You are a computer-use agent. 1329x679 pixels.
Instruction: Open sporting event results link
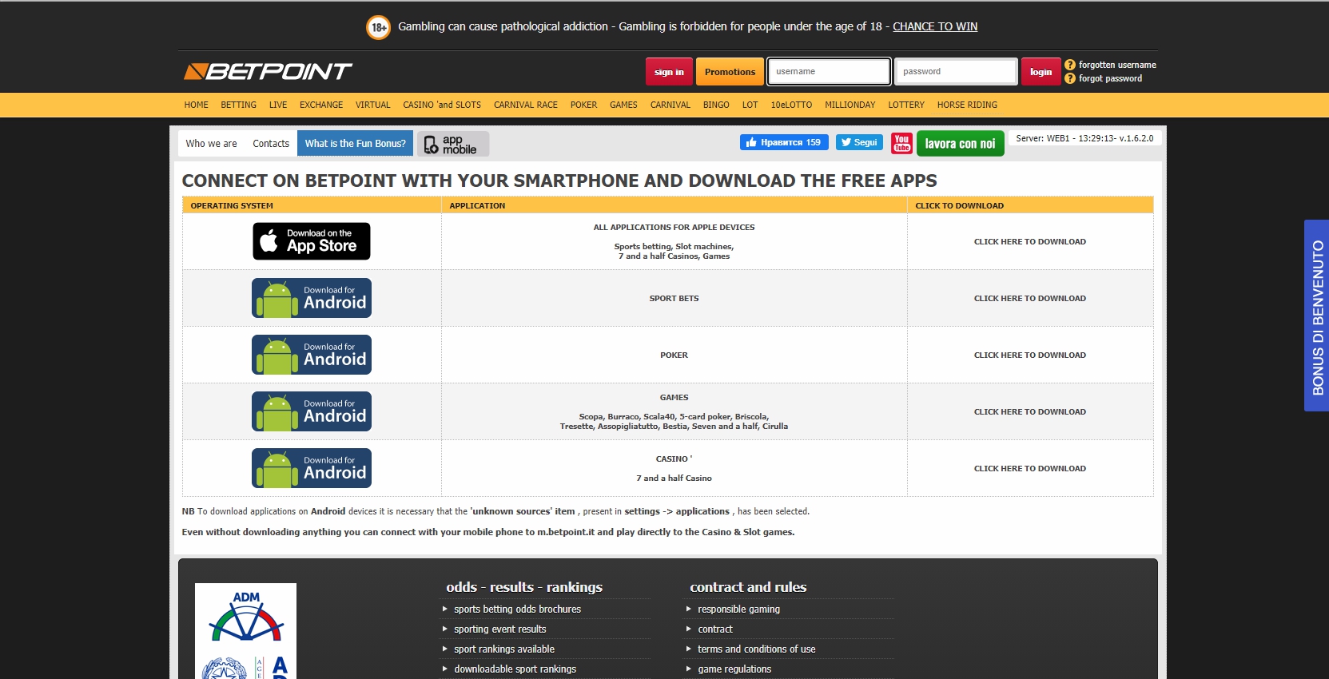pyautogui.click(x=500, y=629)
